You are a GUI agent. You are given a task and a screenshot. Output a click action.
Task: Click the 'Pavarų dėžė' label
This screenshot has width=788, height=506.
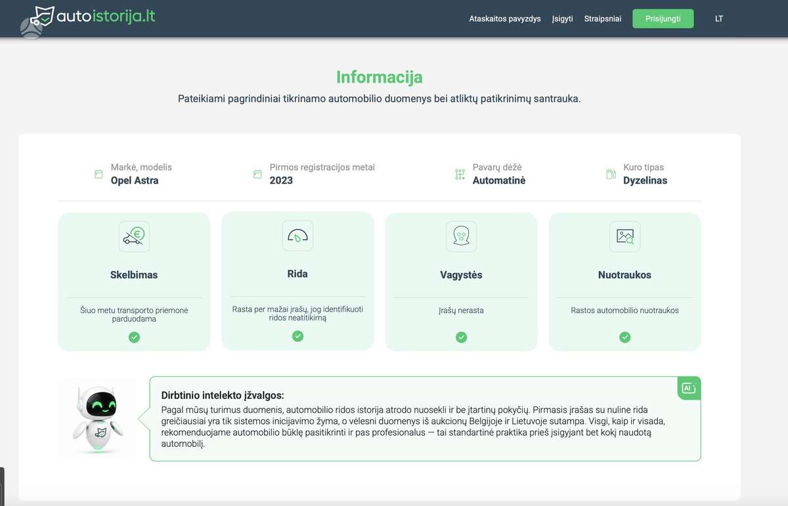tap(497, 167)
